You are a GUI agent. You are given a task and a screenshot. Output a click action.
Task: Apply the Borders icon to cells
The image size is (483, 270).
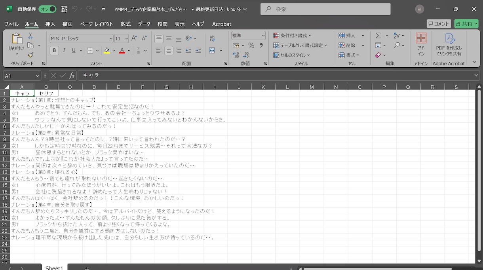click(x=90, y=51)
